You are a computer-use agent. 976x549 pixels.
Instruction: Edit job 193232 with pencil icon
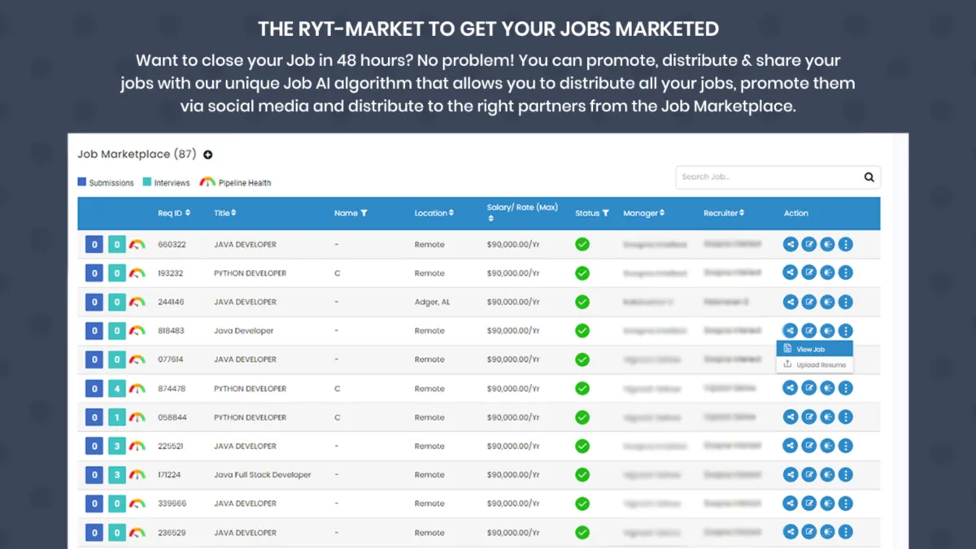tap(809, 272)
